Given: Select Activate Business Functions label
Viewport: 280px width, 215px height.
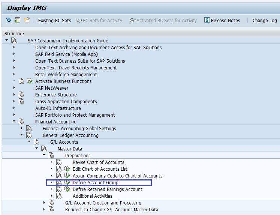Looking at the screenshot, I should point(63,81).
